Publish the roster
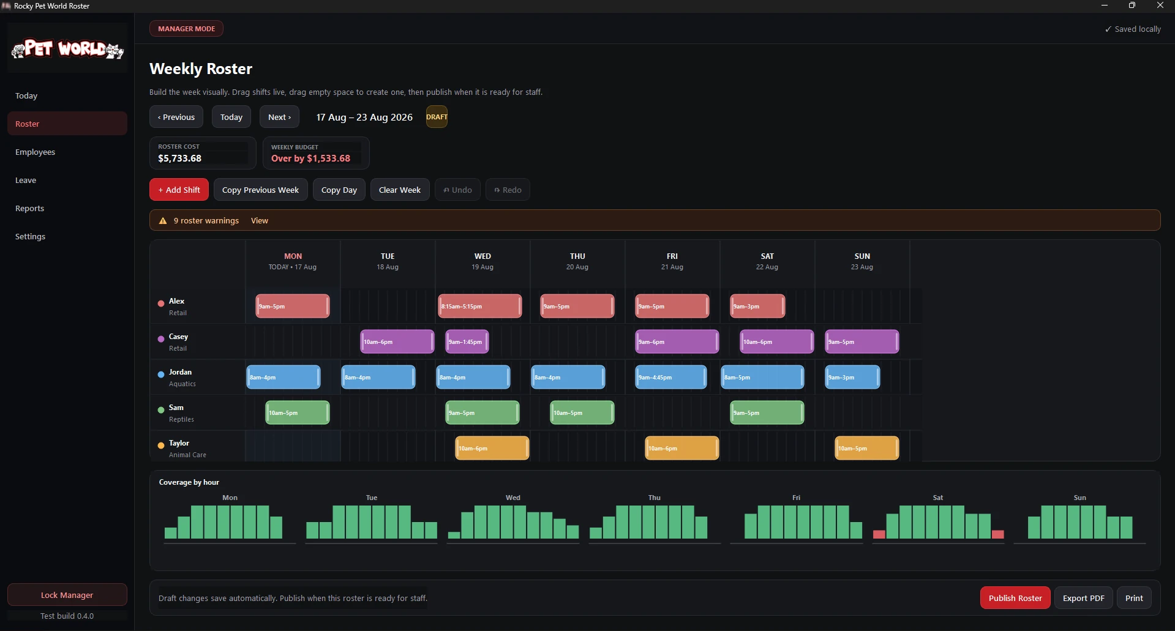1175x631 pixels. (x=1015, y=598)
